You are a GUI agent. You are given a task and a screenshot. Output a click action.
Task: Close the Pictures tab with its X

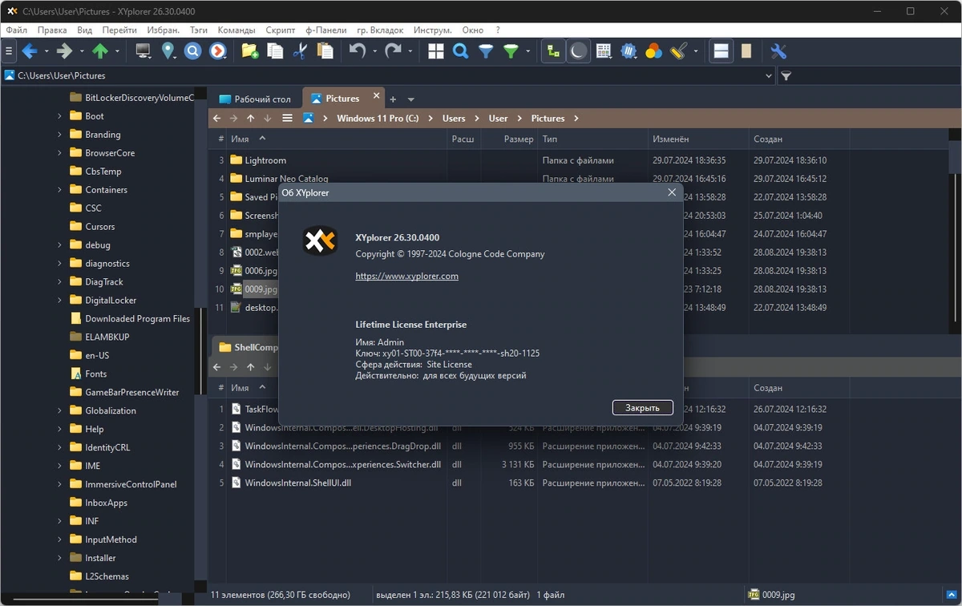(376, 96)
